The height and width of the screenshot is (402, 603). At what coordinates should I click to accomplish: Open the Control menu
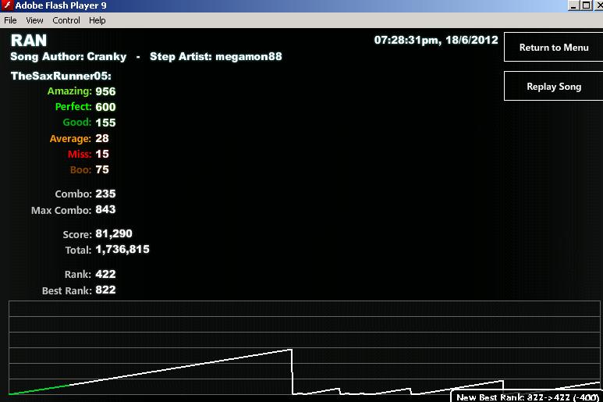[66, 20]
